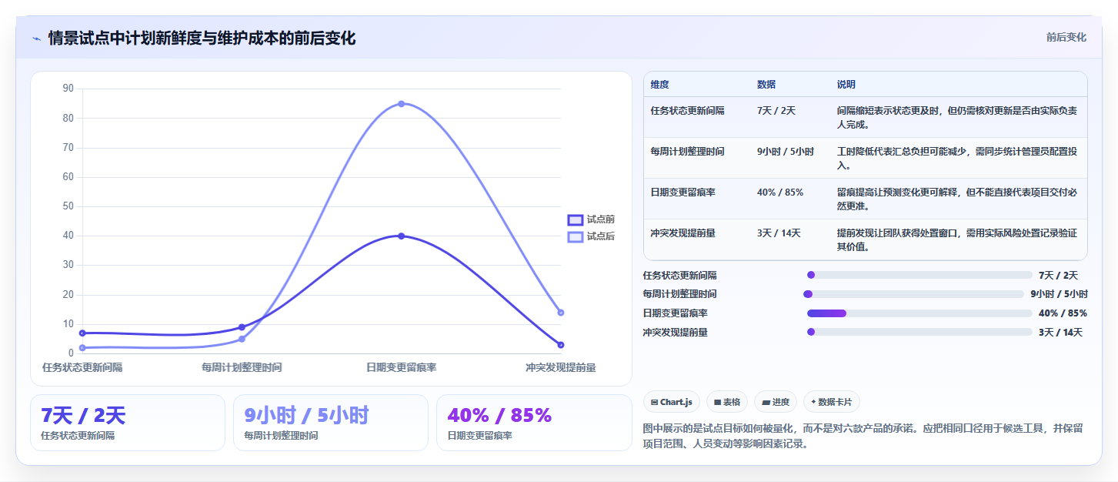Click table row label 每周计划整理时间

tap(687, 152)
